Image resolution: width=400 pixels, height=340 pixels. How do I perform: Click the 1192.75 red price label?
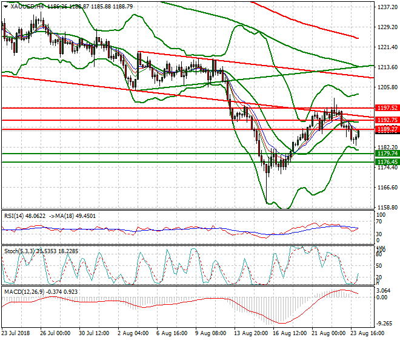click(387, 120)
